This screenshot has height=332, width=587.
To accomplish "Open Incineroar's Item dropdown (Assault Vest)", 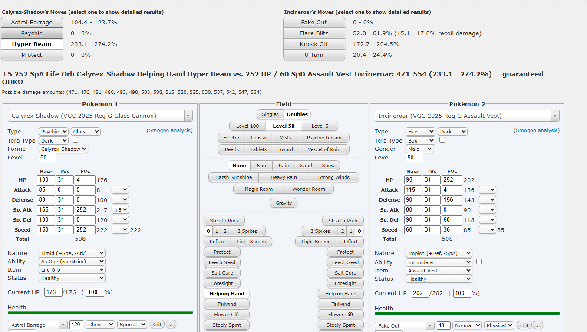I will tap(439, 271).
